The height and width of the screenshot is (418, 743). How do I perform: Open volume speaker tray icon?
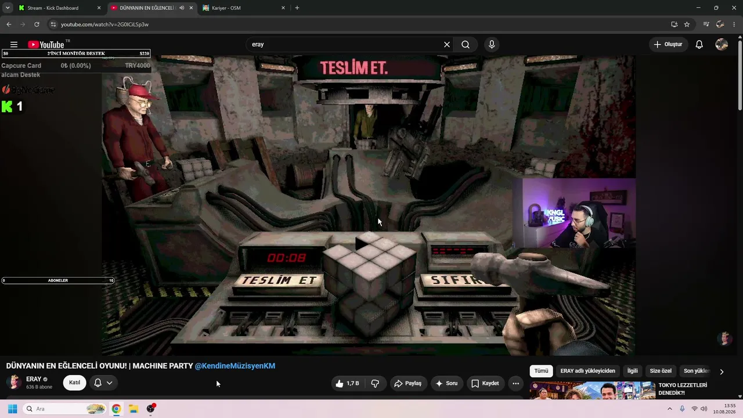pos(704,409)
